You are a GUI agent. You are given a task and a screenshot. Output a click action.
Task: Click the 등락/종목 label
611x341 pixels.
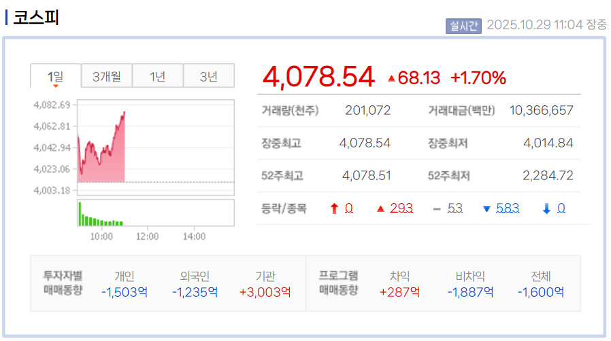[284, 209]
